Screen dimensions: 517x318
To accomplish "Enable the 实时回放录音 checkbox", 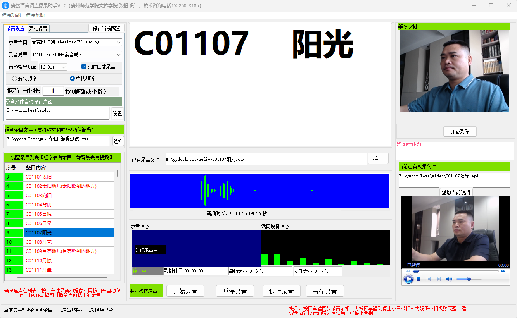I will pyautogui.click(x=84, y=67).
